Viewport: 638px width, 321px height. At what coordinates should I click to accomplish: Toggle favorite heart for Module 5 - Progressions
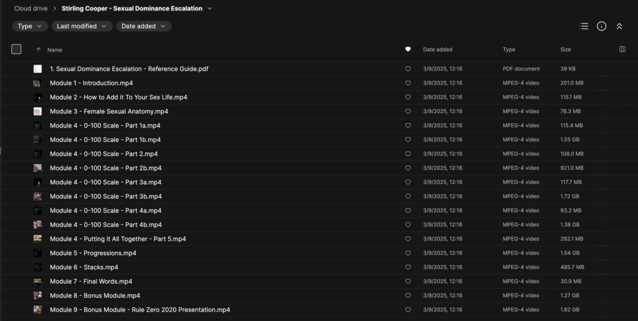pos(408,253)
